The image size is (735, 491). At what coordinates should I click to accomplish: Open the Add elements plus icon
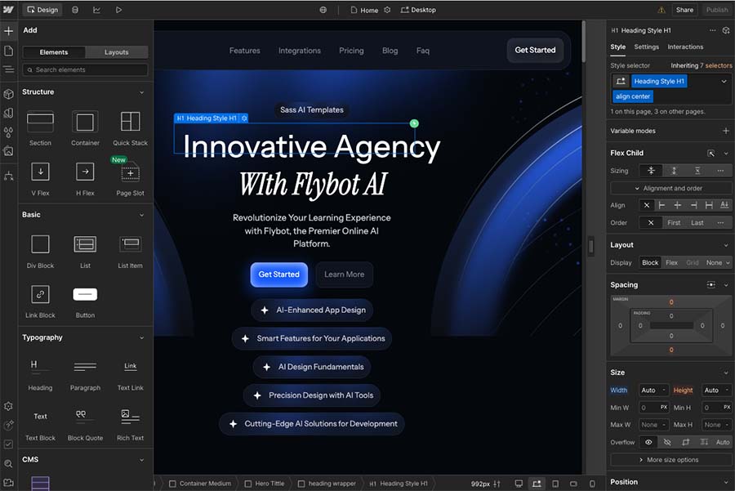[x=8, y=31]
